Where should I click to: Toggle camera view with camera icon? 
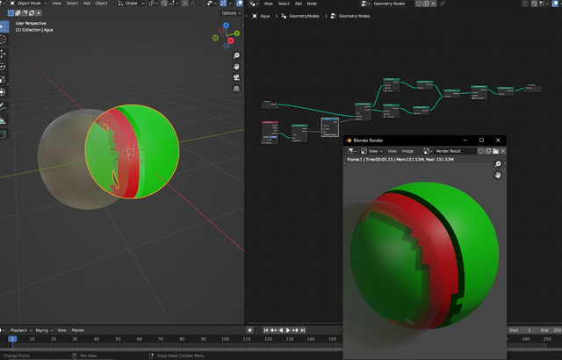(236, 78)
